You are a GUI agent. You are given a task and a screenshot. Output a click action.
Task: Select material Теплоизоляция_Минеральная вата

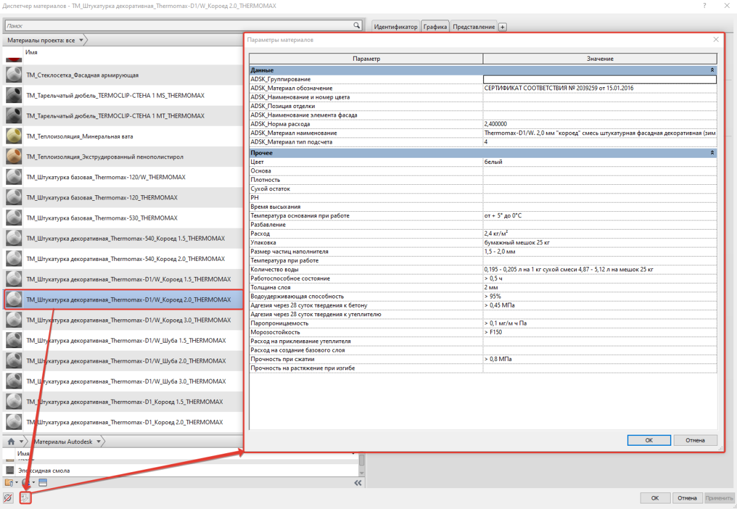[79, 136]
